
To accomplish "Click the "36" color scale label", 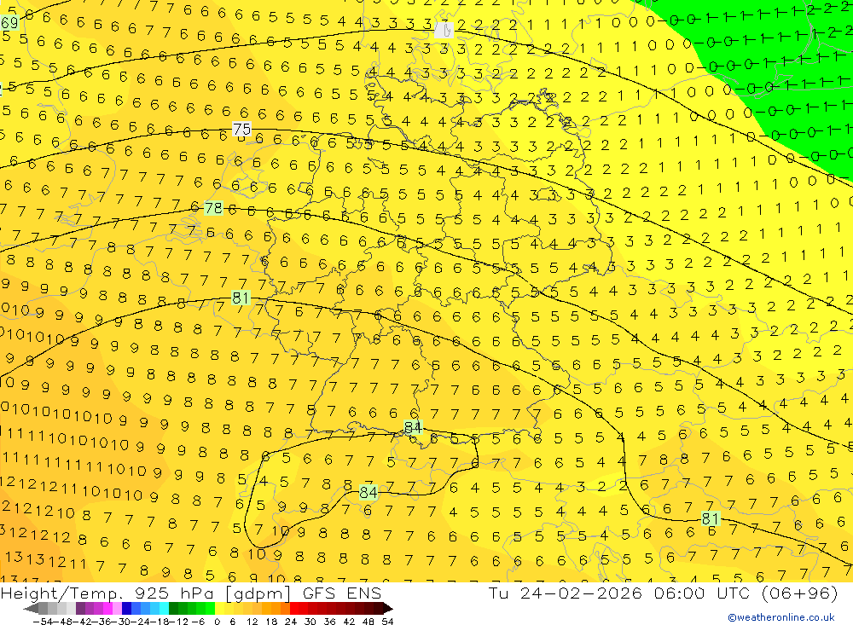I will point(329,622).
